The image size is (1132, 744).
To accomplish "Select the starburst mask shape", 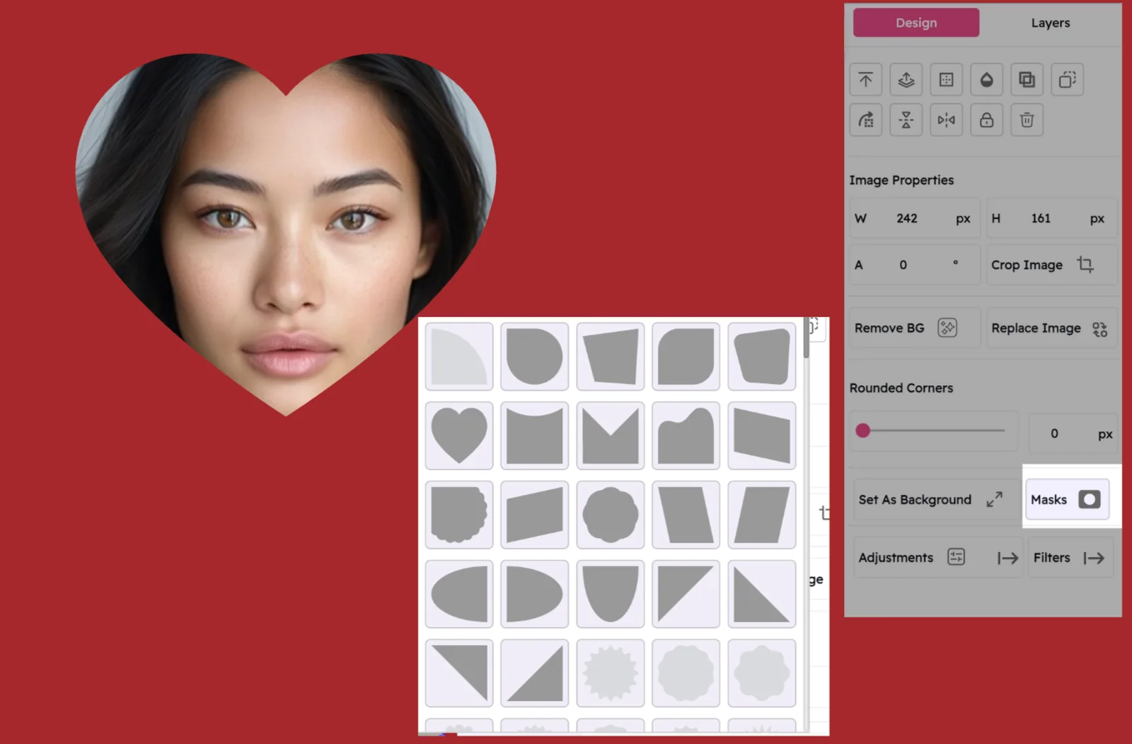I will click(x=610, y=673).
